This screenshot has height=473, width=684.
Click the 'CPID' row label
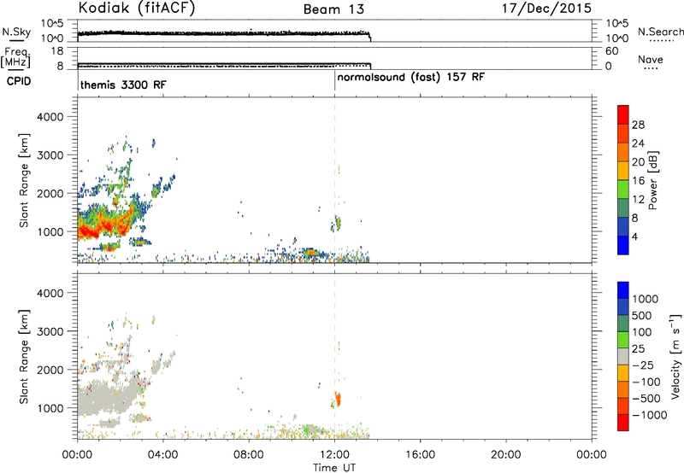click(18, 81)
